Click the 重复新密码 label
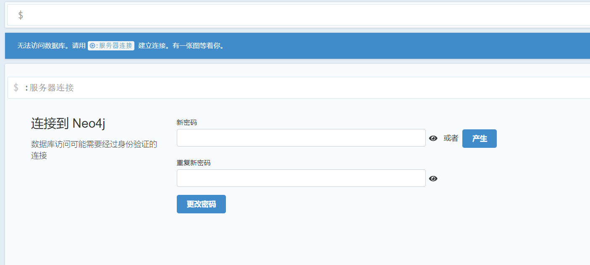Image resolution: width=590 pixels, height=265 pixels. click(x=194, y=163)
